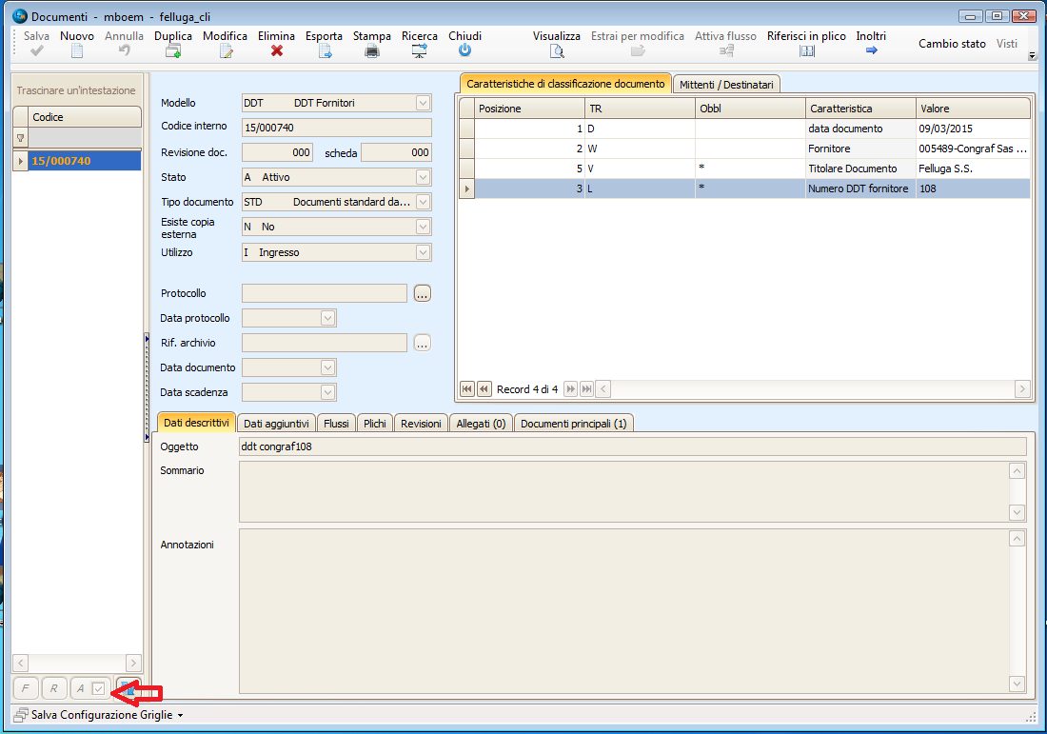Click the Visualizza preview icon
Viewport: 1047px width, 734px height.
557,51
